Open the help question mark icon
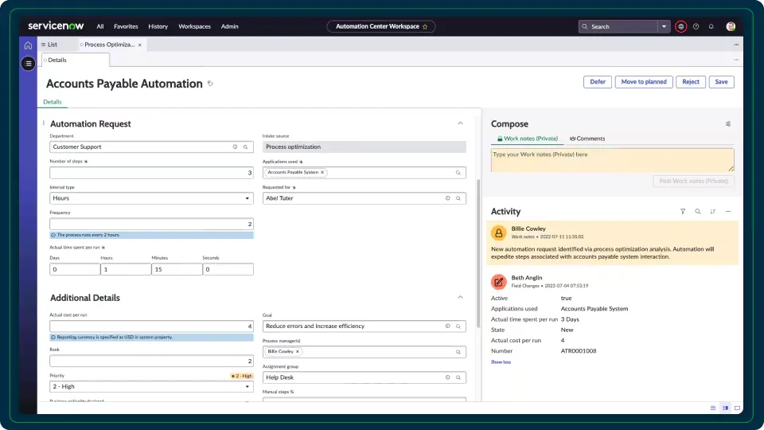This screenshot has height=430, width=764. click(x=696, y=26)
